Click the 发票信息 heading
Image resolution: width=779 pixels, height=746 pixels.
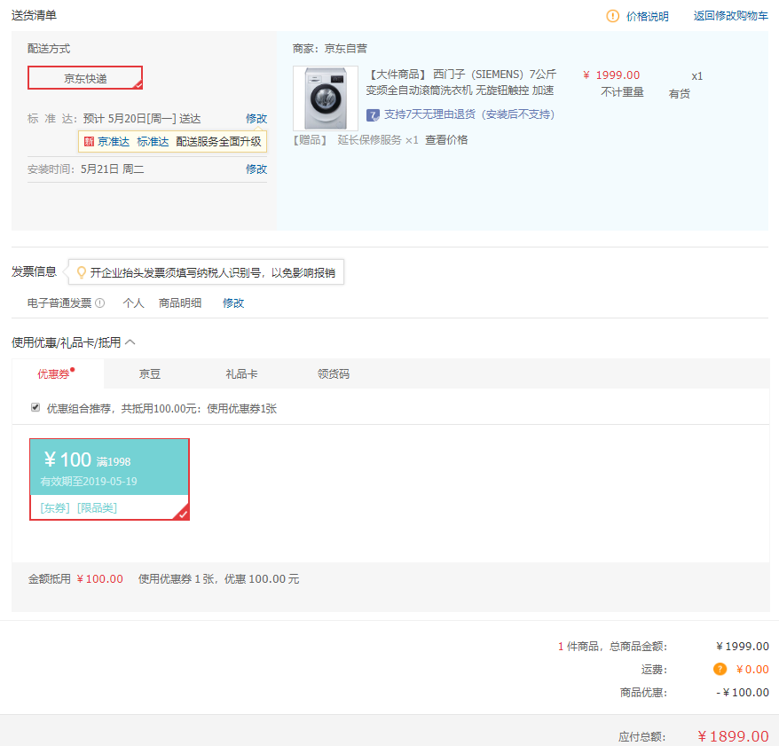click(x=34, y=271)
